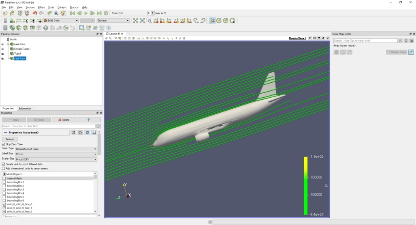Toggle visibility of StreamTracer1

(3, 49)
